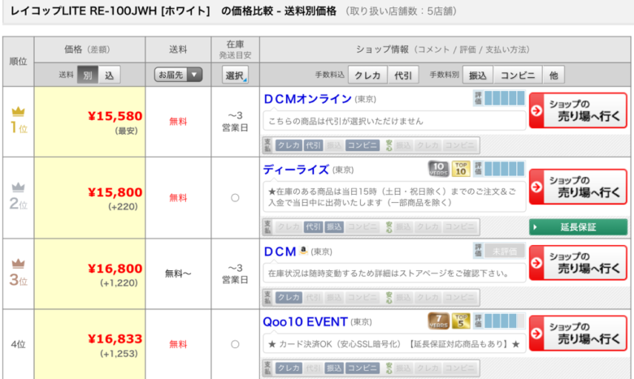Click the 順位 column header
The width and height of the screenshot is (634, 379).
pyautogui.click(x=18, y=62)
